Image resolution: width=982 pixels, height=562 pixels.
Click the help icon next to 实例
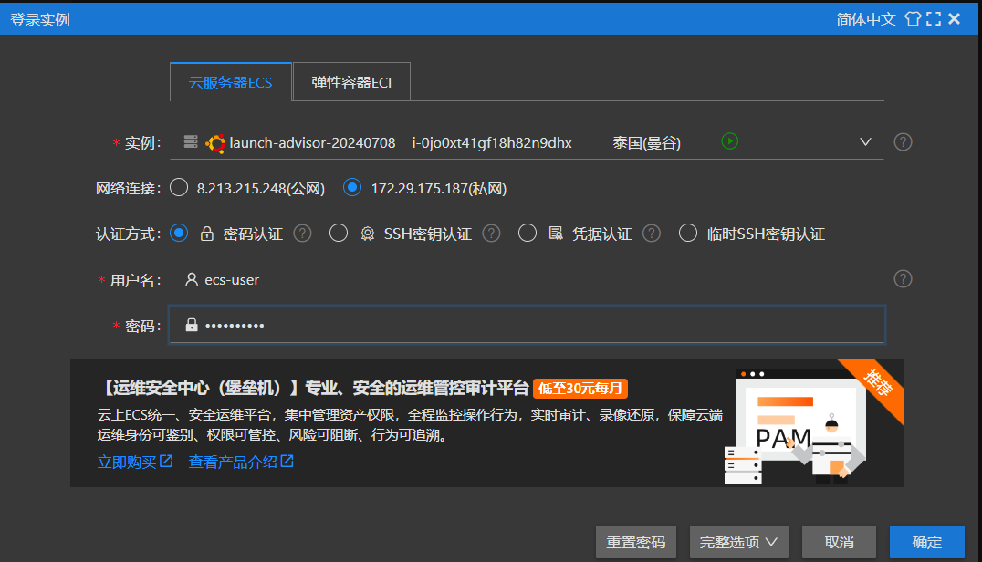[x=903, y=142]
